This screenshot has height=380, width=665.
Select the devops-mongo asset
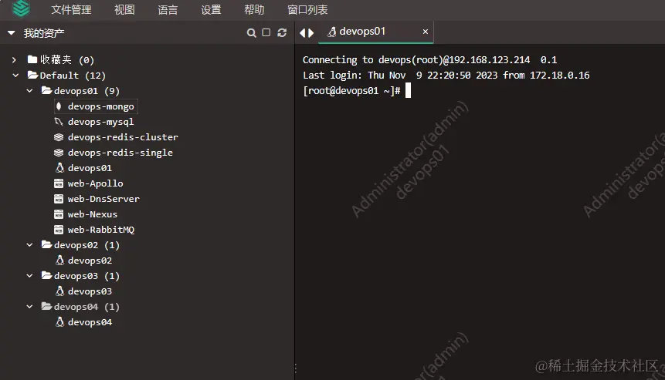pos(101,106)
